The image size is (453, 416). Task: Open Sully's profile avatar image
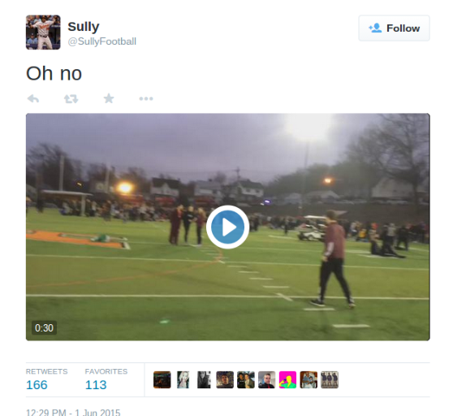(x=43, y=32)
